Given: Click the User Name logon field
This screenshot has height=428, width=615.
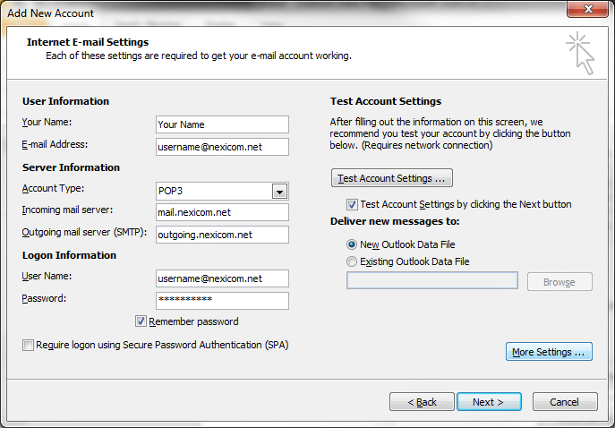Looking at the screenshot, I should tap(222, 278).
